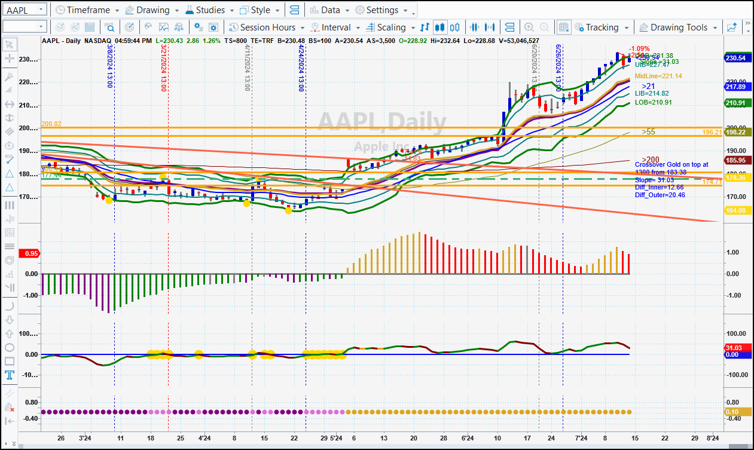Image resolution: width=754 pixels, height=450 pixels.
Task: Select the horizontal double-arrow tool in sidebar
Action: [x=10, y=103]
